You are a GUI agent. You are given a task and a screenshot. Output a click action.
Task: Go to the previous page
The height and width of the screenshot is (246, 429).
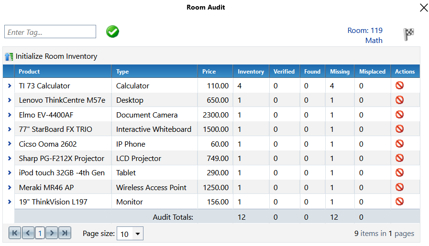28,233
